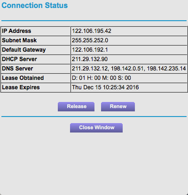Click the Default Gateway row label
The height and width of the screenshot is (195, 188).
tap(24, 50)
